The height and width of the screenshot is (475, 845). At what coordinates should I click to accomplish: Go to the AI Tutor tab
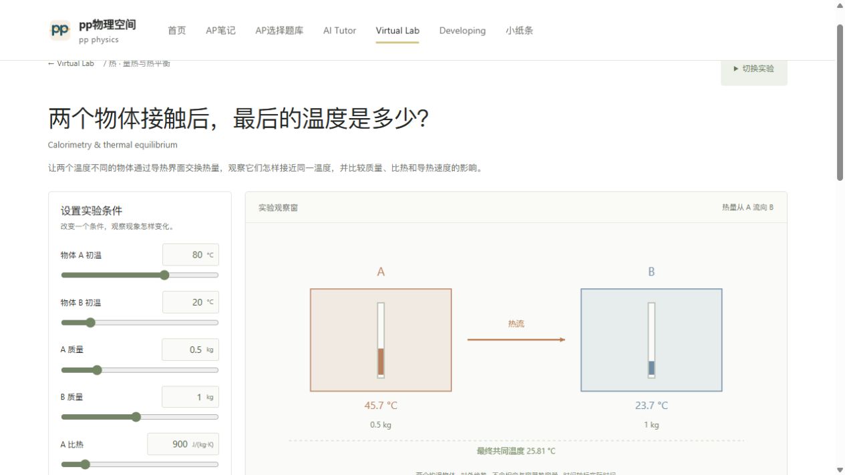(339, 31)
